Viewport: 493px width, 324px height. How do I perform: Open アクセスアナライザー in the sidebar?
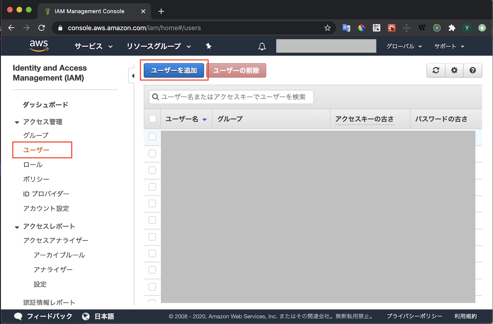(x=56, y=240)
